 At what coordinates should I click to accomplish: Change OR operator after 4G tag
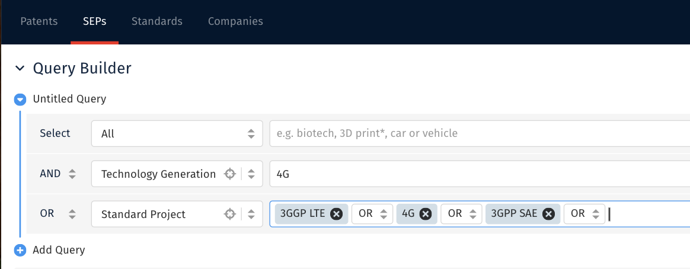(462, 214)
